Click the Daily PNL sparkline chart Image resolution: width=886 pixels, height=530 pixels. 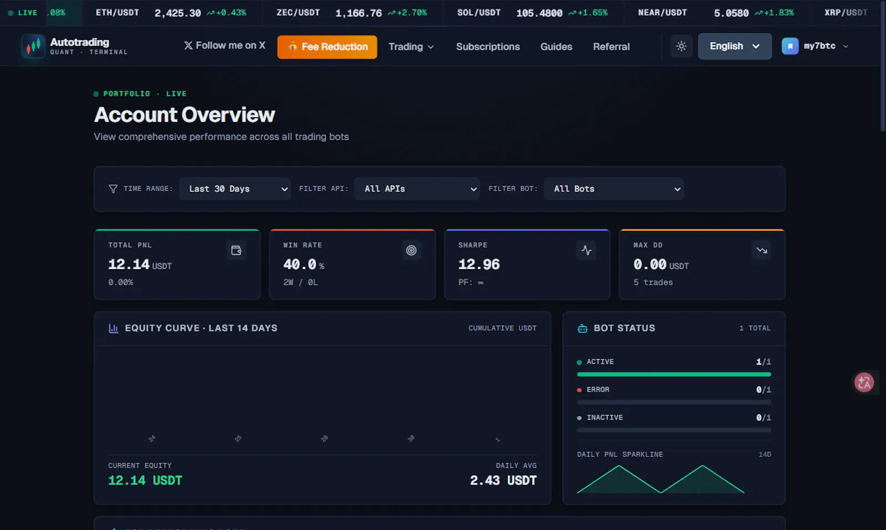tap(661, 479)
